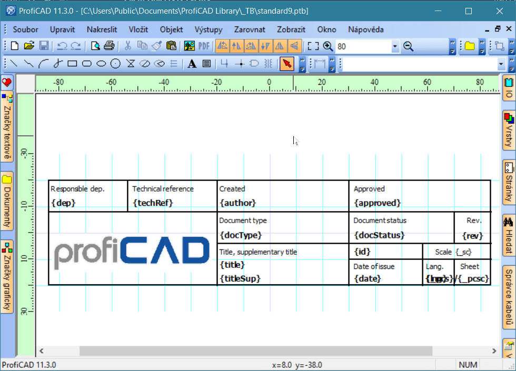Click the format painter brush icon

click(157, 46)
